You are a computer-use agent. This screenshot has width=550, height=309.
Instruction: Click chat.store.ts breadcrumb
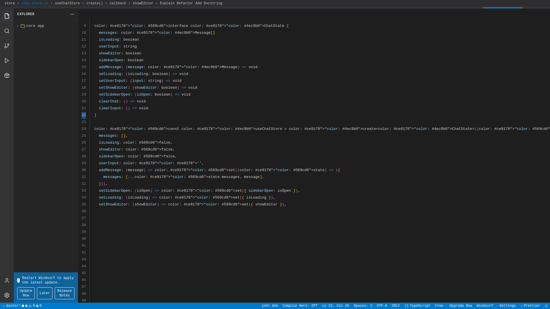click(x=35, y=3)
